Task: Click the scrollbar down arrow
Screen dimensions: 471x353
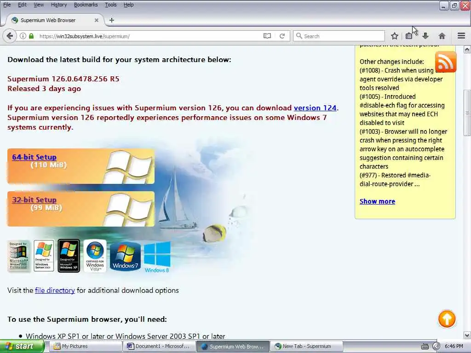Action: coord(467,335)
